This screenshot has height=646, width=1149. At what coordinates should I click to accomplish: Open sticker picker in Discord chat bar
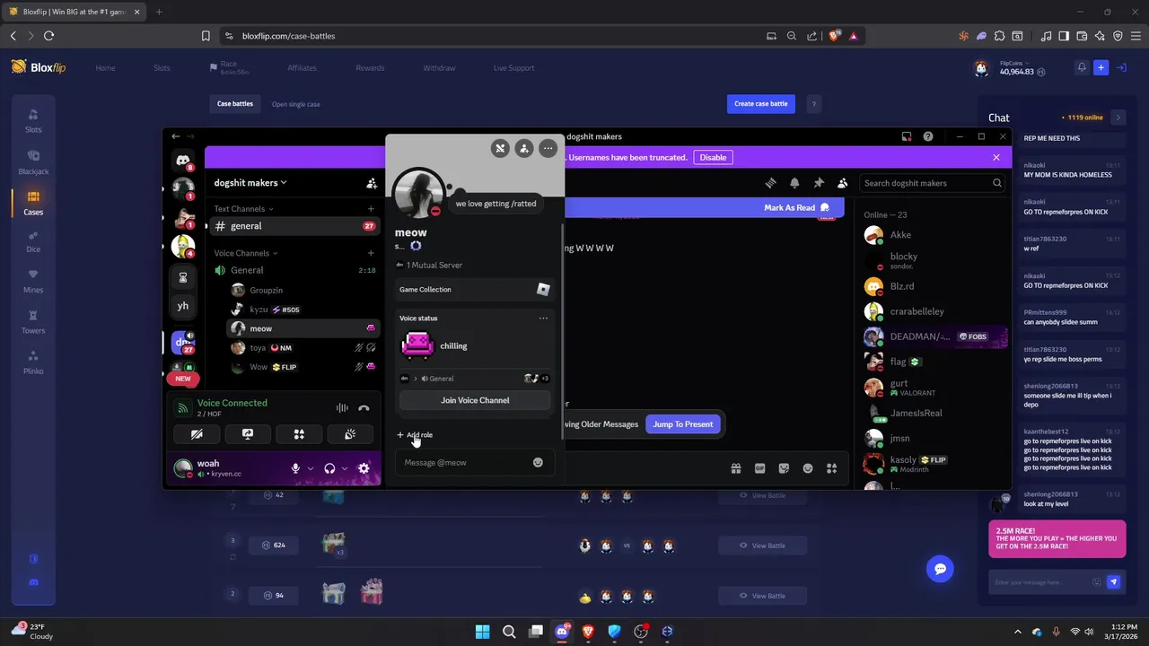[784, 468]
